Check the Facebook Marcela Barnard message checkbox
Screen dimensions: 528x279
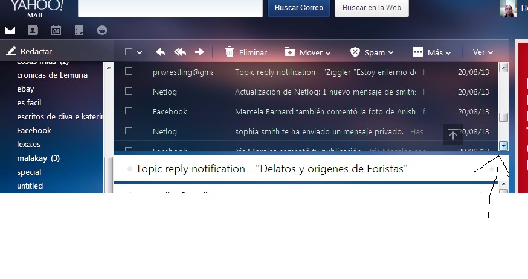tap(129, 111)
